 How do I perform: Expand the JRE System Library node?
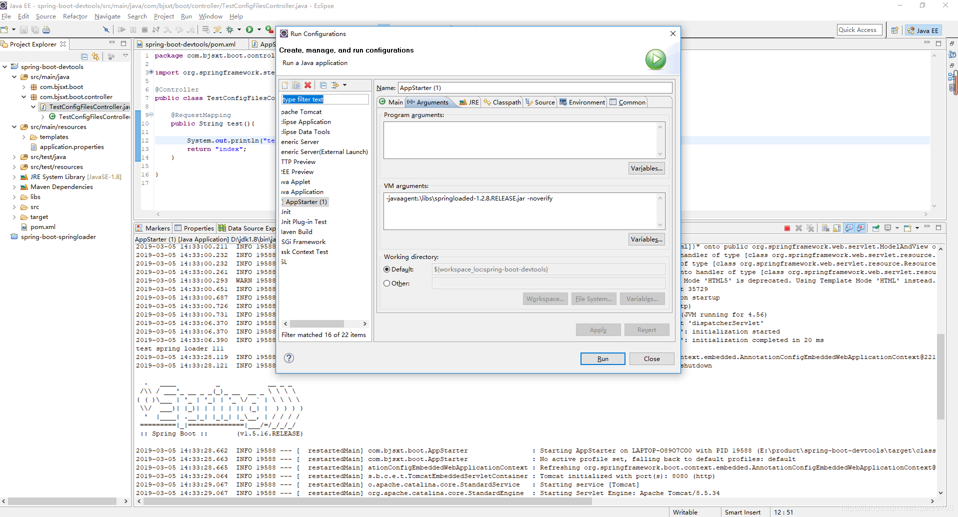pos(14,177)
